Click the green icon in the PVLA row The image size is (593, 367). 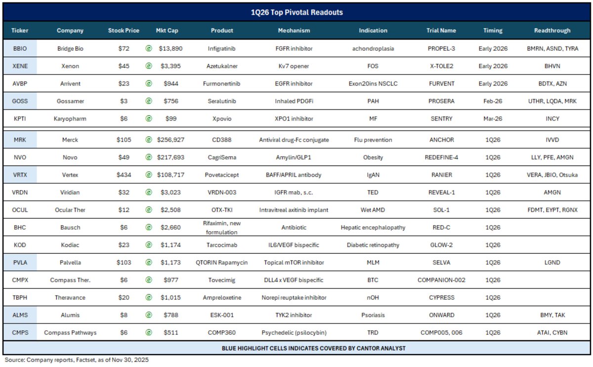(x=148, y=262)
